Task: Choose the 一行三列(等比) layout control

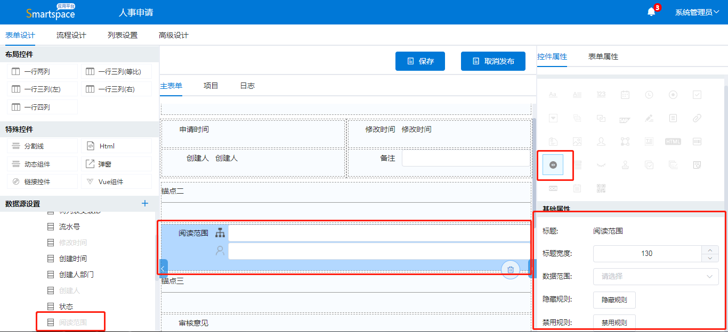Action: (x=117, y=71)
